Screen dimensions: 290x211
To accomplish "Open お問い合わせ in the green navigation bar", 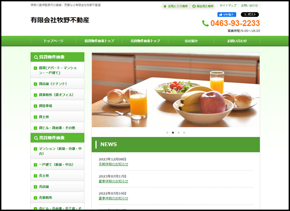I will point(237,41).
